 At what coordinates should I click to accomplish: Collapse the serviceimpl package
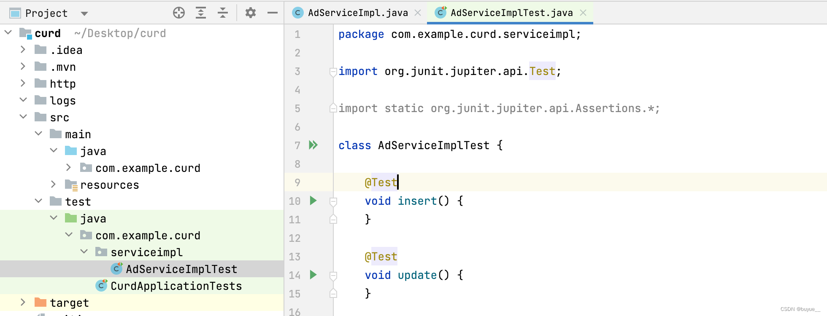tap(84, 252)
